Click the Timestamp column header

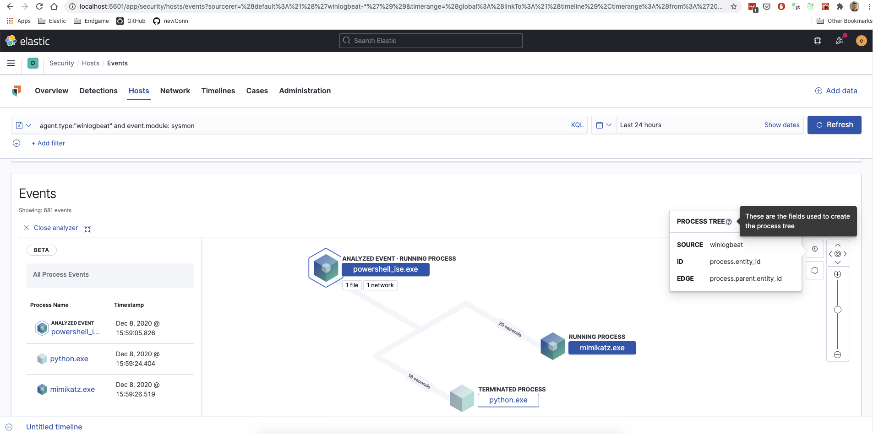tap(129, 305)
